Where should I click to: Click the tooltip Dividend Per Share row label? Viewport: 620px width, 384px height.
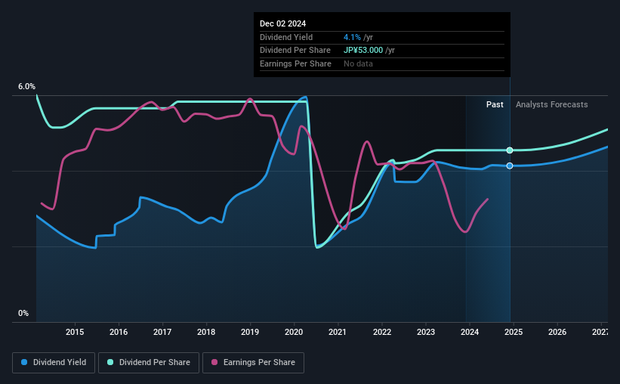click(295, 51)
